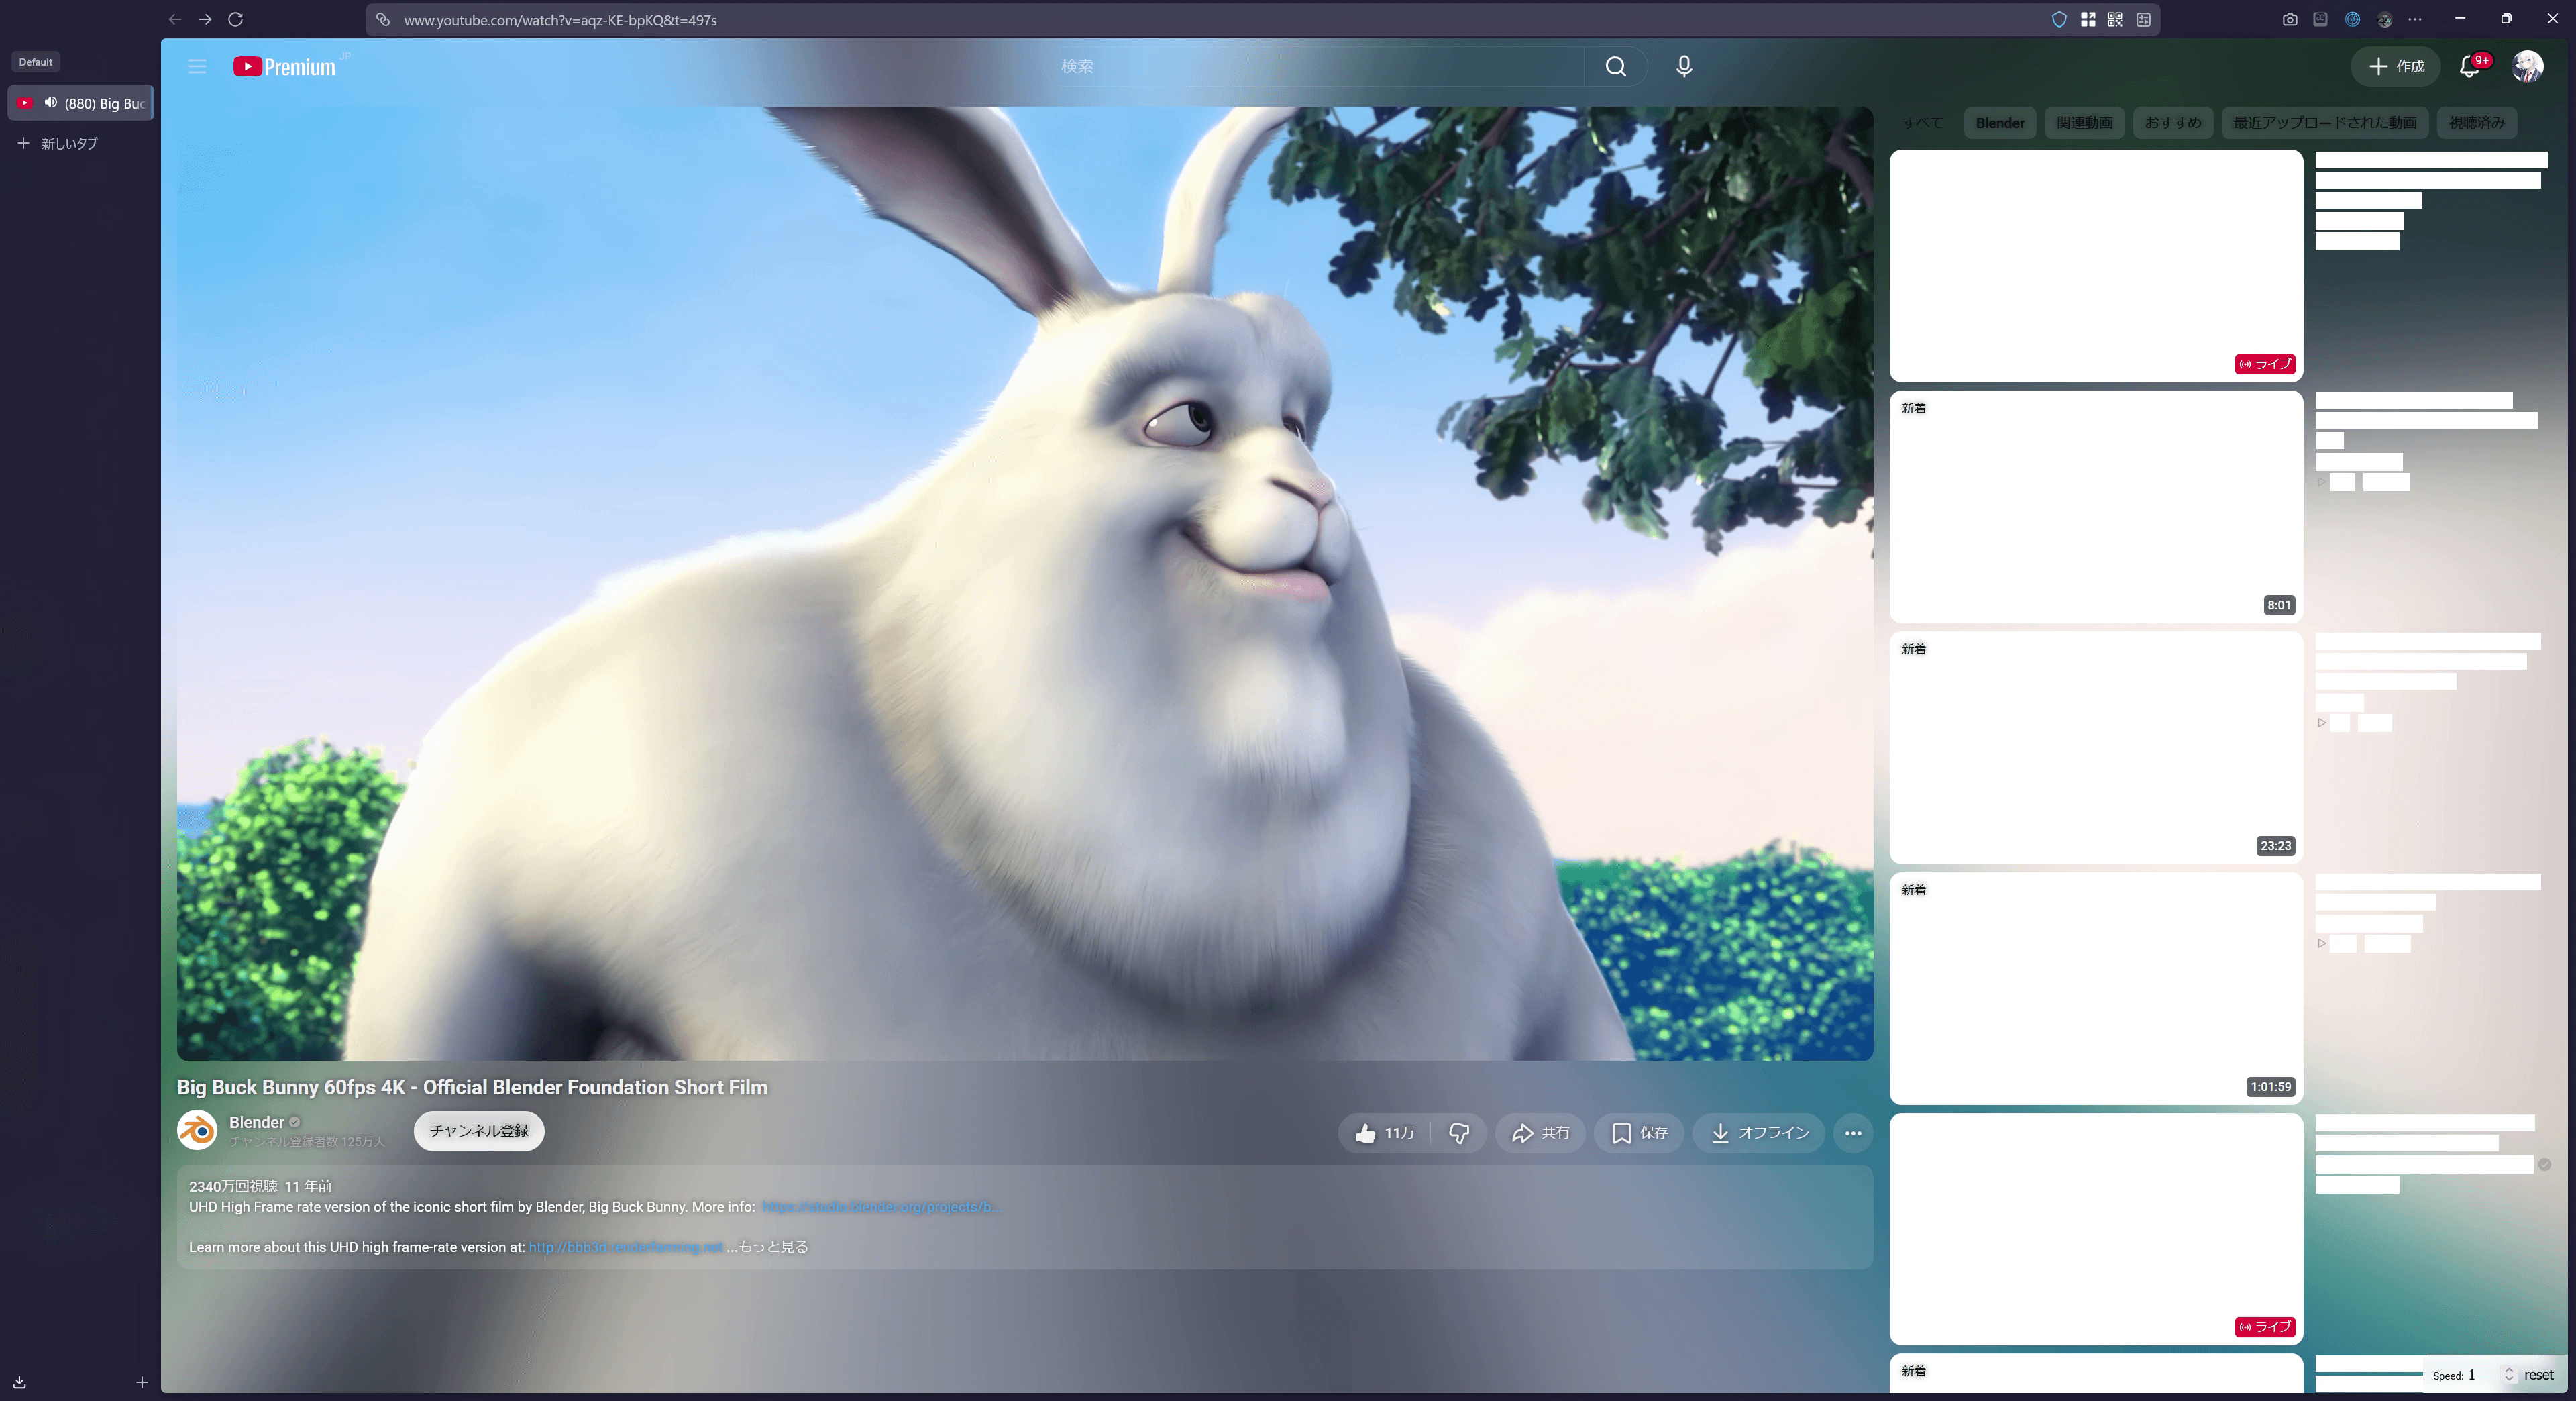Screen dimensions: 2576x1401
Task: Open a 新しいタブ in the sidebar
Action: (x=58, y=143)
